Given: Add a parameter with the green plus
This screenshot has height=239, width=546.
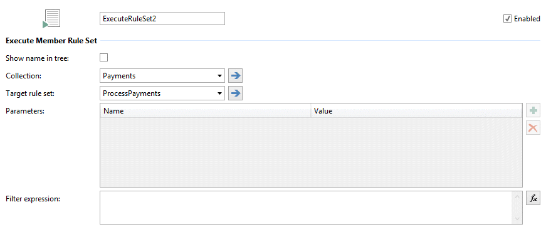Looking at the screenshot, I should click(533, 112).
